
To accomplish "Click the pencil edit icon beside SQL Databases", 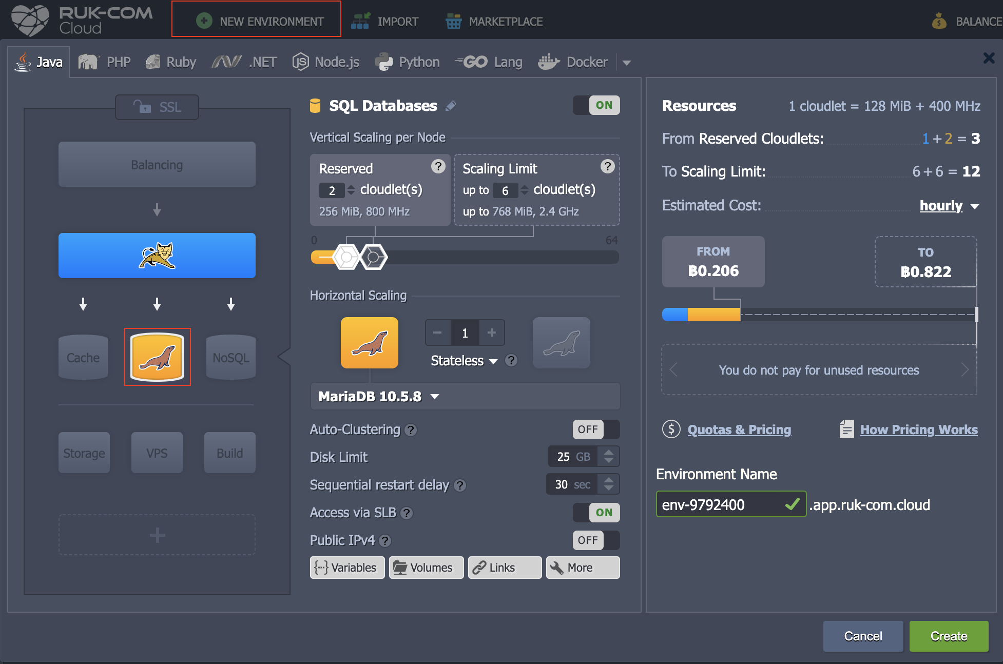I will click(450, 106).
